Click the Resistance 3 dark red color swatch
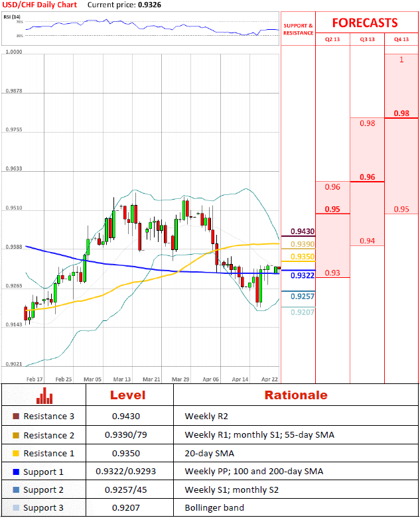The width and height of the screenshot is (420, 518). pyautogui.click(x=15, y=416)
